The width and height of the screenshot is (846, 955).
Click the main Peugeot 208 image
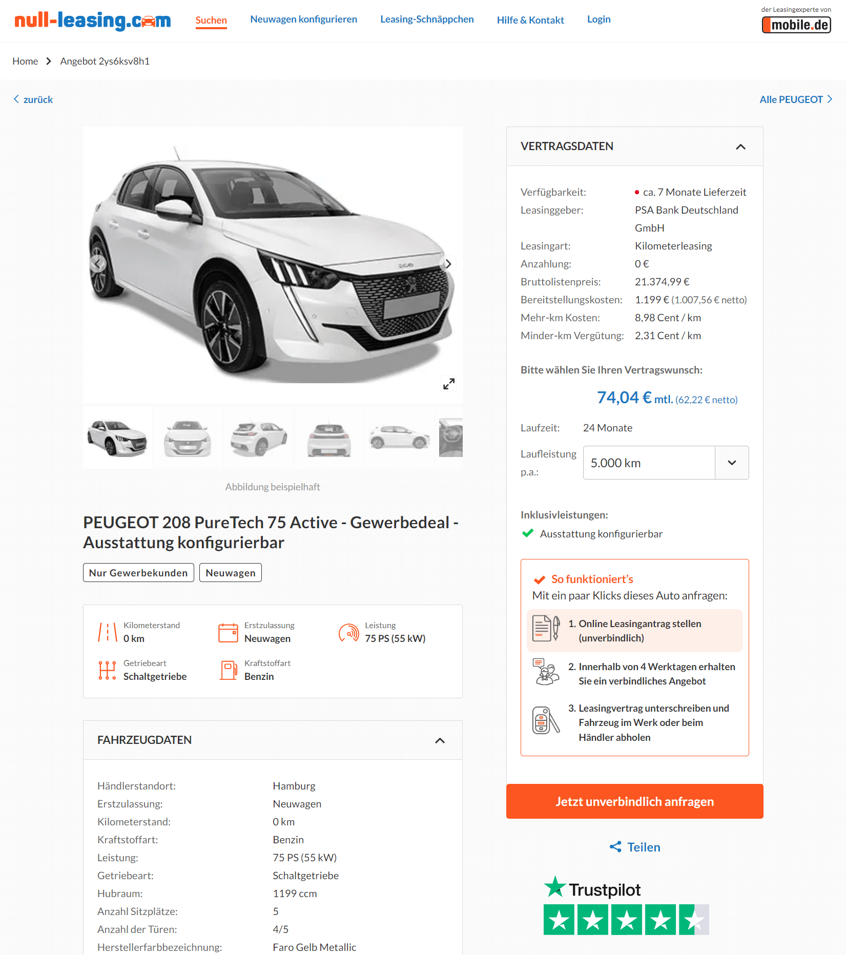click(273, 265)
